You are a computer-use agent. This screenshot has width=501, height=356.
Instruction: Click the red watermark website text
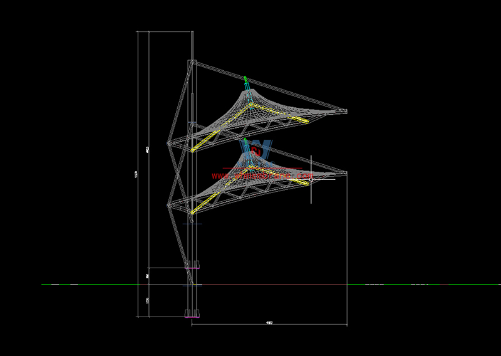click(262, 175)
